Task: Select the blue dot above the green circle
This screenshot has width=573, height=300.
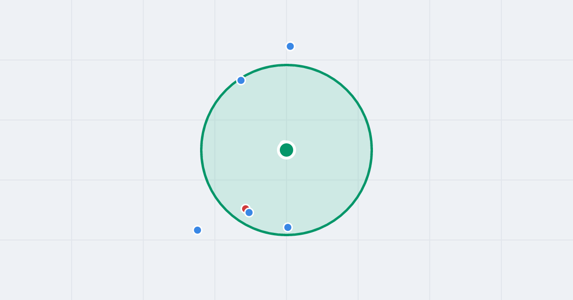Action: (x=290, y=46)
